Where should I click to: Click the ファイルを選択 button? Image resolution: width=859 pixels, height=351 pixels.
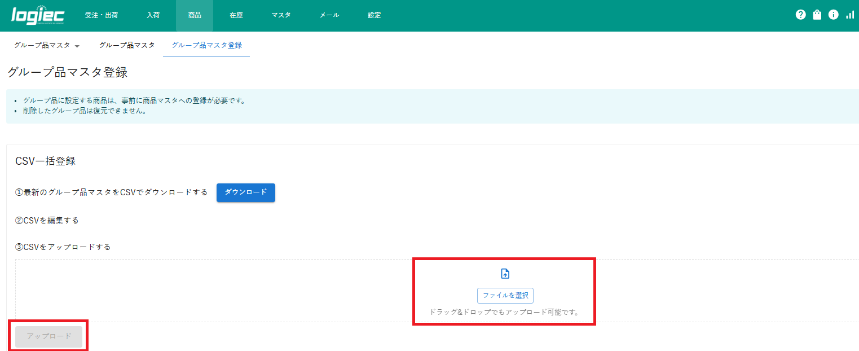pos(505,295)
